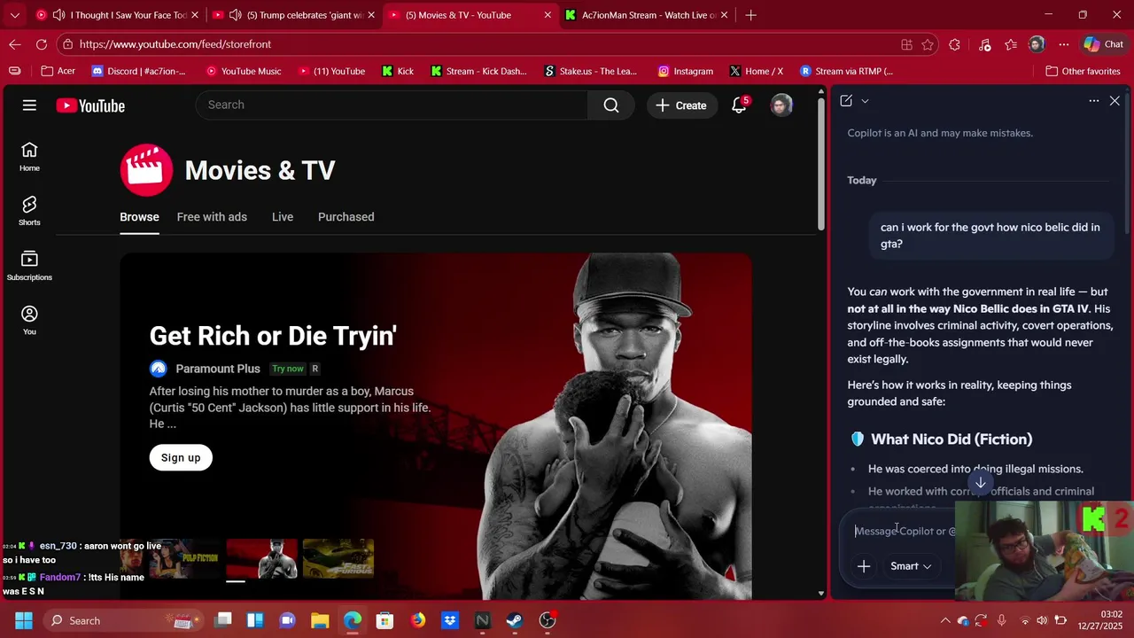This screenshot has height=638, width=1134.
Task: Open Steam from taskbar
Action: point(515,620)
